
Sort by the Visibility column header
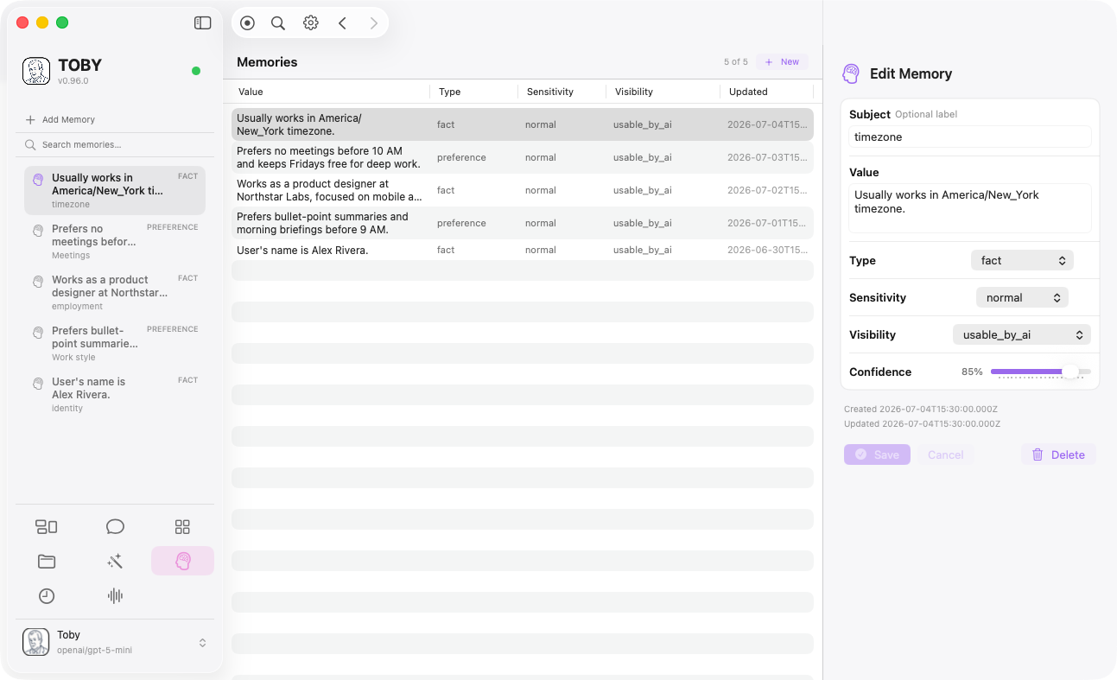point(663,92)
